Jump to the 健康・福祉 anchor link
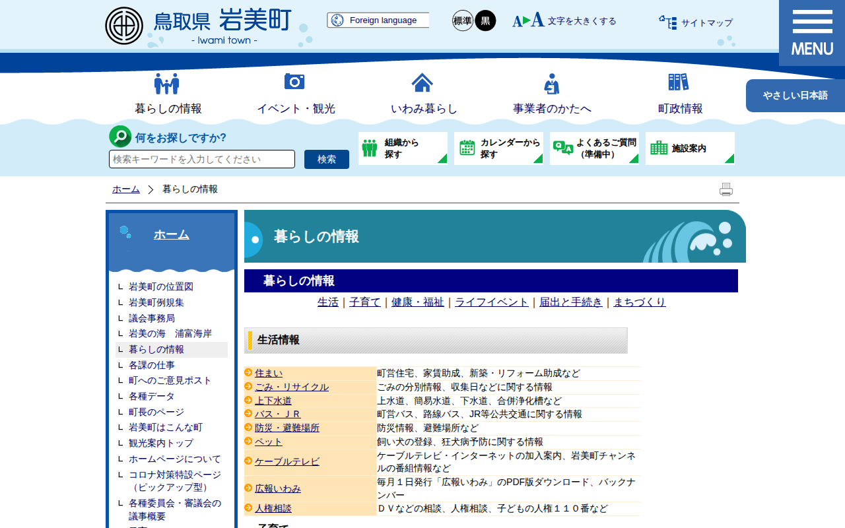Screen dimensions: 845x528 [418, 302]
